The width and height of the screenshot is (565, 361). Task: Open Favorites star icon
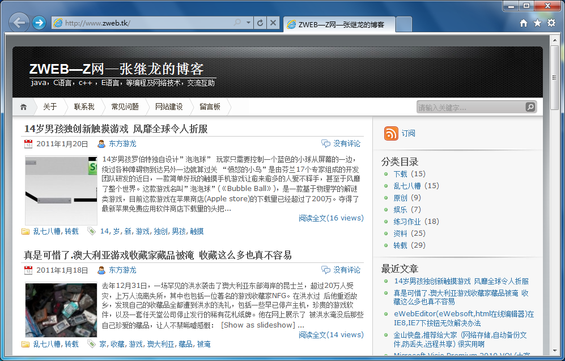pos(537,23)
